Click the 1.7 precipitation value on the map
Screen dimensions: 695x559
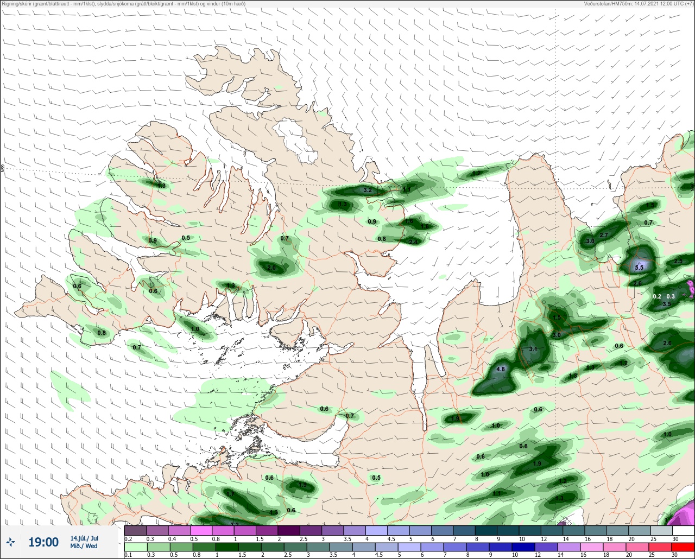230,493
